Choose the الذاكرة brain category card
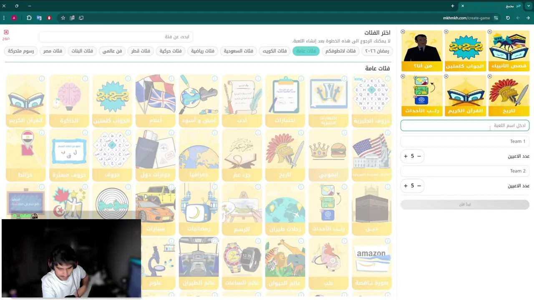 click(x=69, y=101)
